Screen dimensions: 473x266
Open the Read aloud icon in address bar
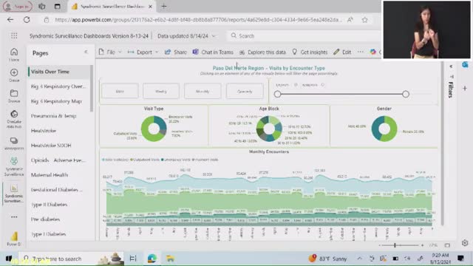coord(350,20)
